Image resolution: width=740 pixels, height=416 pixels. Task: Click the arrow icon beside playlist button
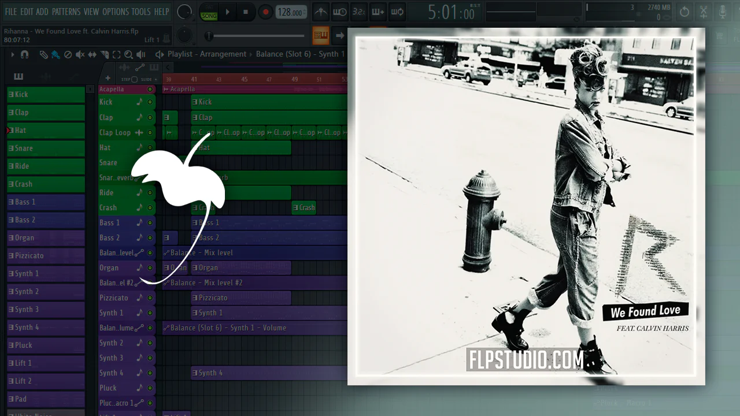tap(340, 36)
